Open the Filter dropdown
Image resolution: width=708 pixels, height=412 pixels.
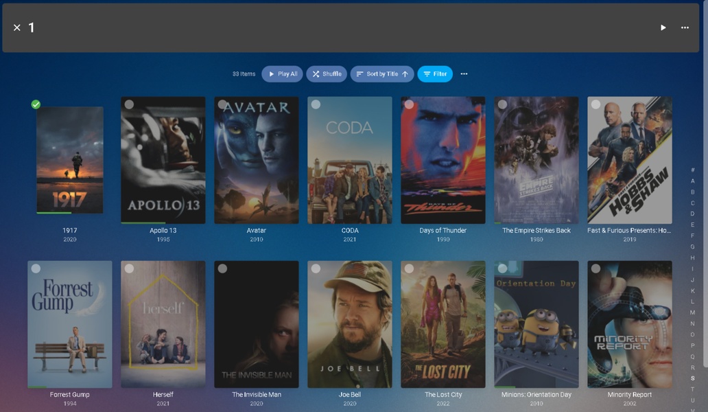coord(435,74)
